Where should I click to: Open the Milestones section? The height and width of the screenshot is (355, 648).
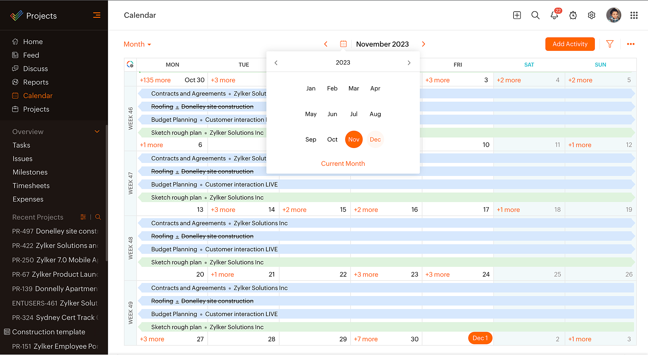[30, 172]
